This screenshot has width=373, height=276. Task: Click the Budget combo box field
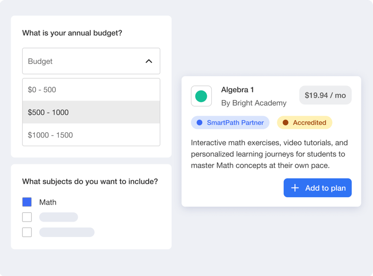tap(91, 61)
